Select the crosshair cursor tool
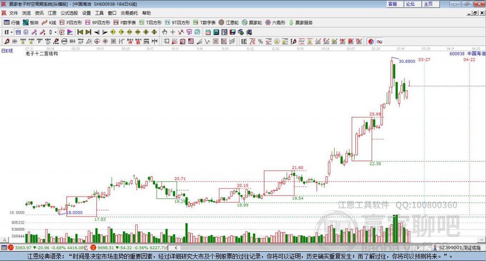Screen dimensions: 486x261 tap(173, 32)
